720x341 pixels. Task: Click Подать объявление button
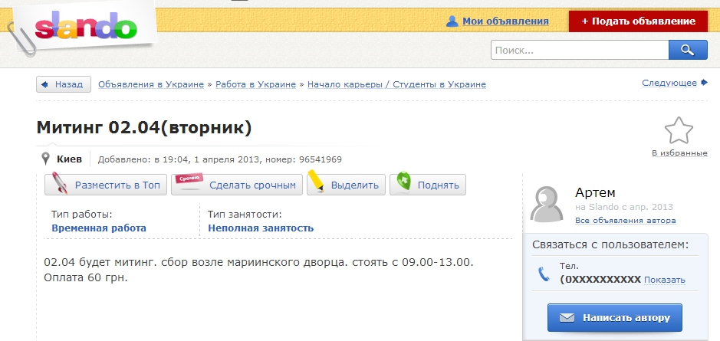[x=638, y=21]
